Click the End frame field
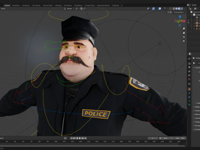Screen dimensions: 200x150 tap(180, 138)
